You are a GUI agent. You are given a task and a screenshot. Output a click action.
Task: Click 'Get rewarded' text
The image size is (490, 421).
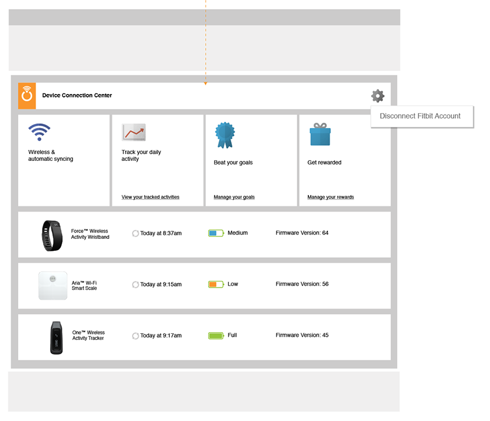pyautogui.click(x=325, y=163)
